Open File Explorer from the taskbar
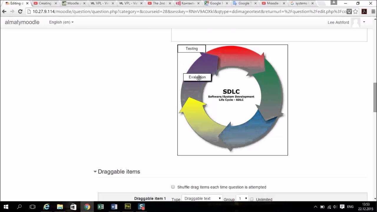This screenshot has height=212, width=377. click(60, 207)
